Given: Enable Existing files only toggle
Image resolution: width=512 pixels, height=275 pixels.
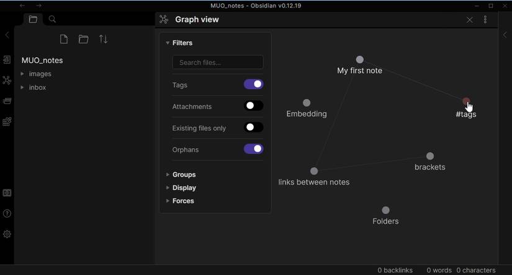Looking at the screenshot, I should coord(254,128).
